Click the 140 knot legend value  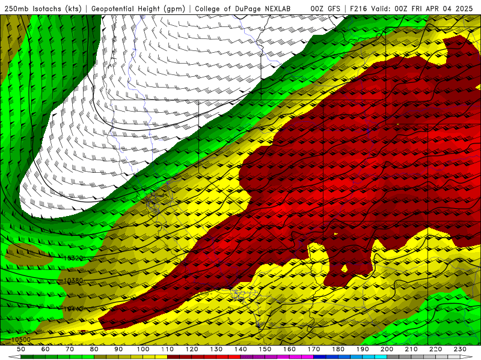(240, 349)
